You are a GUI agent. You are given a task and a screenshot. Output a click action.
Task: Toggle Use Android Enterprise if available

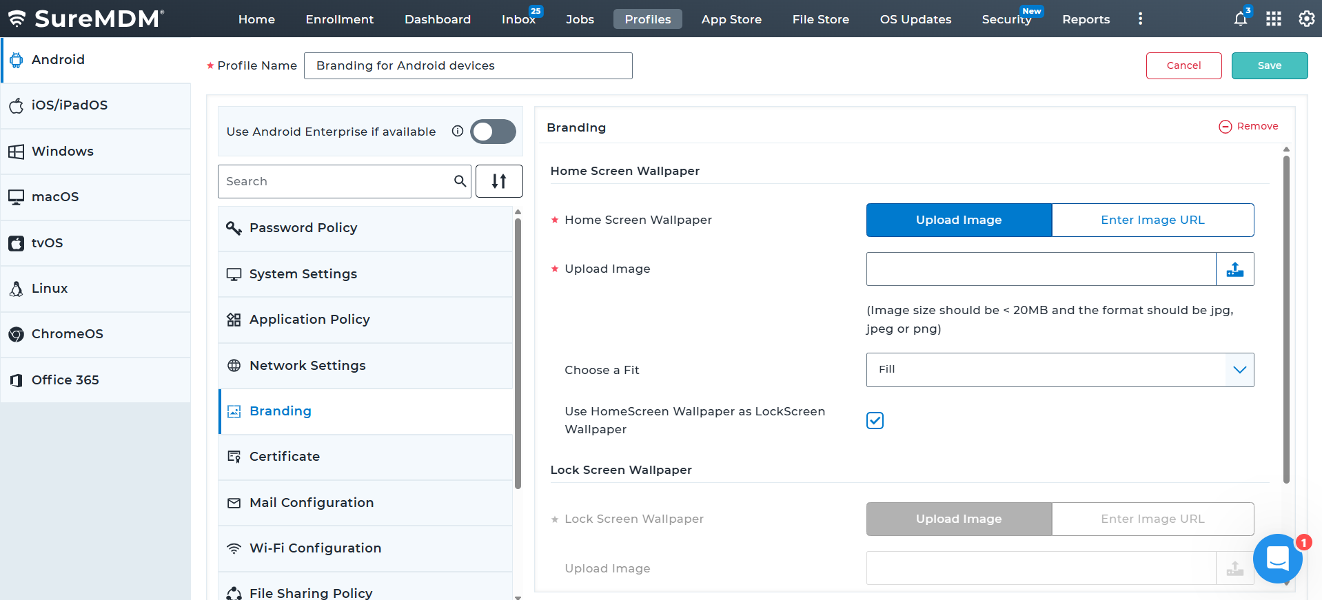(x=493, y=132)
